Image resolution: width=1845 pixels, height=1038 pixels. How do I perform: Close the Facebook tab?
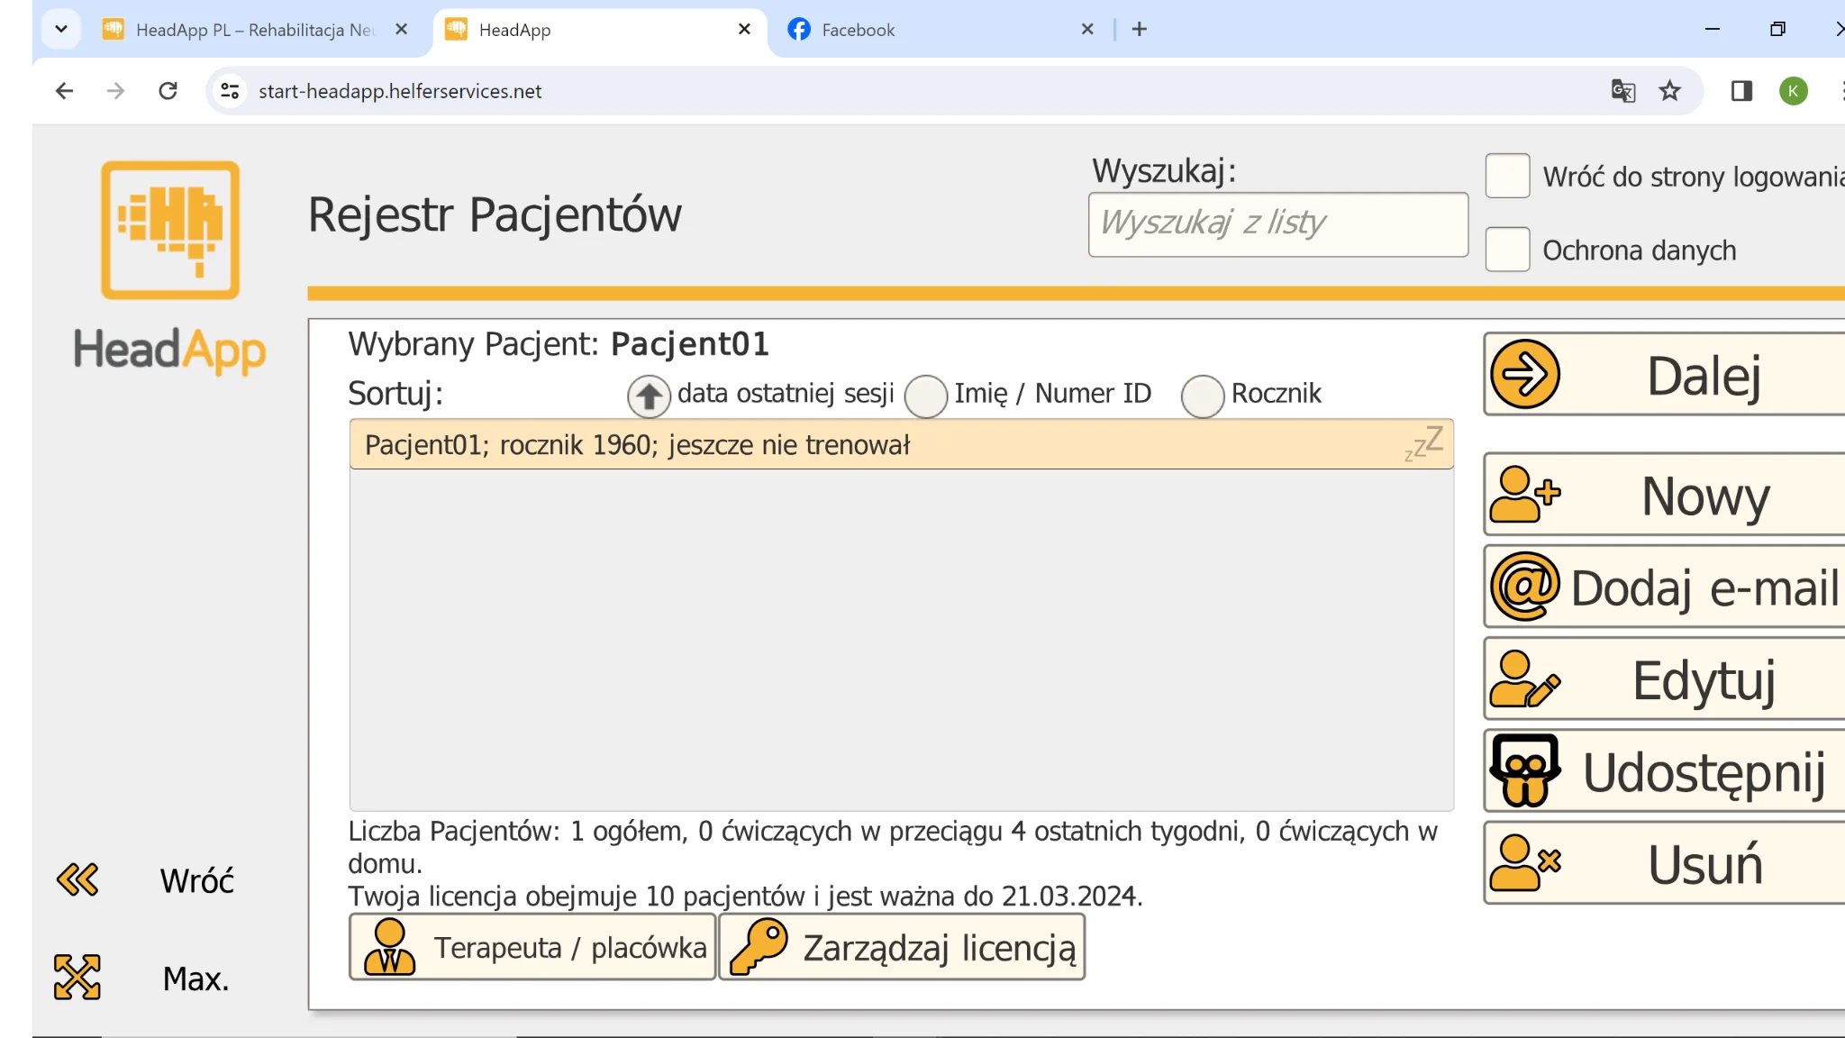(x=1087, y=30)
